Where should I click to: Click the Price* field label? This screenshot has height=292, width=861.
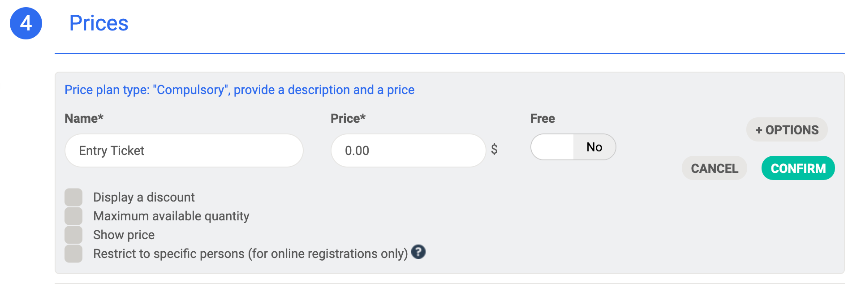click(x=348, y=118)
